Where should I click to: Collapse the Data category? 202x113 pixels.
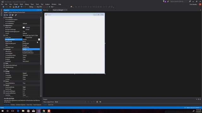4,63
